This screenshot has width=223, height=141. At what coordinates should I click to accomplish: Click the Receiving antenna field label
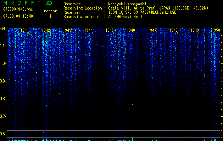pos(82,17)
